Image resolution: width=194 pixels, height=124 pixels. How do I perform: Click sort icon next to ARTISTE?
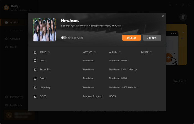[95, 52]
